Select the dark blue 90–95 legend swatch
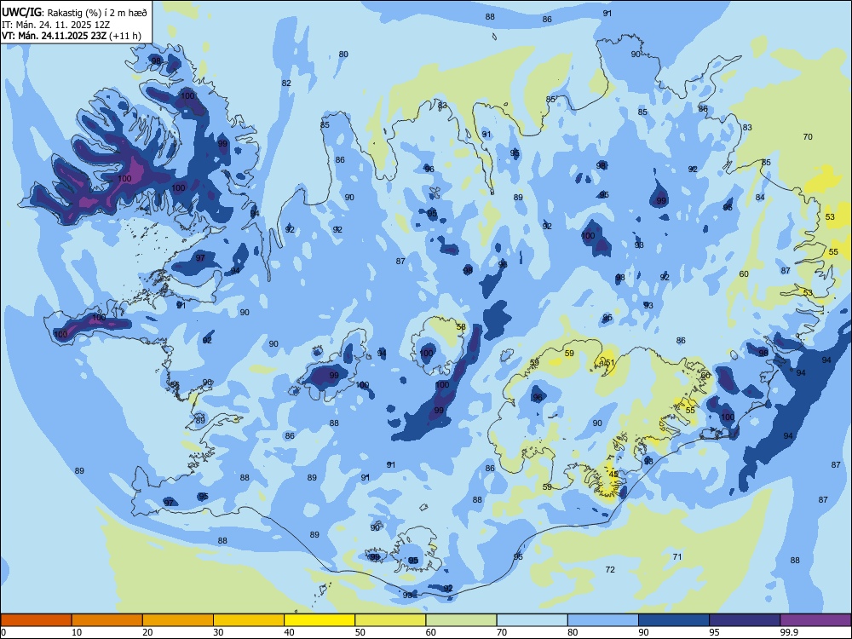 (x=674, y=620)
